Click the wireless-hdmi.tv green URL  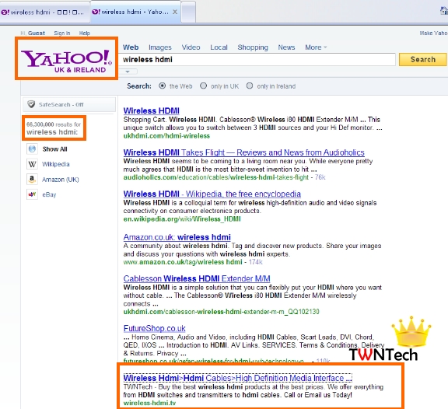click(149, 403)
